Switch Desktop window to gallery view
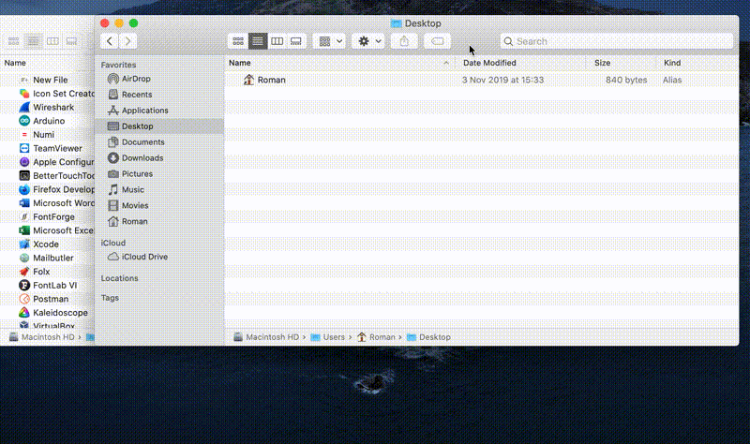750x444 pixels. tap(296, 41)
